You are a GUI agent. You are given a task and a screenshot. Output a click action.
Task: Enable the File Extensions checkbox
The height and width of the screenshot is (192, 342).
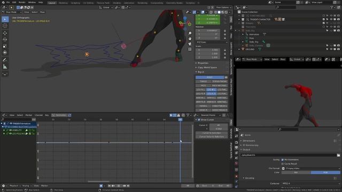tap(283, 159)
